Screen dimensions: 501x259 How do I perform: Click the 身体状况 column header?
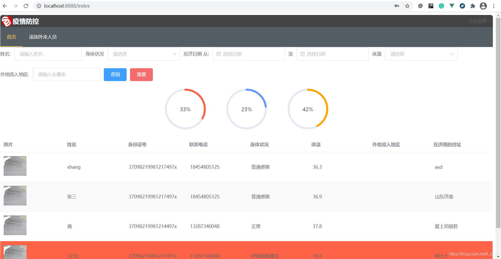pos(259,145)
